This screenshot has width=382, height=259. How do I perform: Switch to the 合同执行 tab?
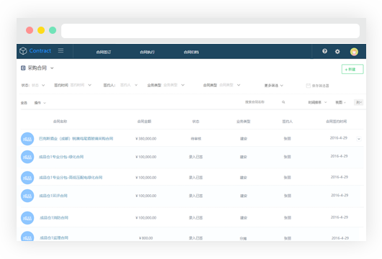pyautogui.click(x=147, y=52)
